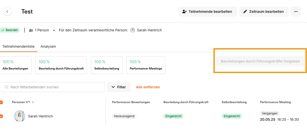
Task: Open the three-dots more options menu
Action: click(296, 12)
